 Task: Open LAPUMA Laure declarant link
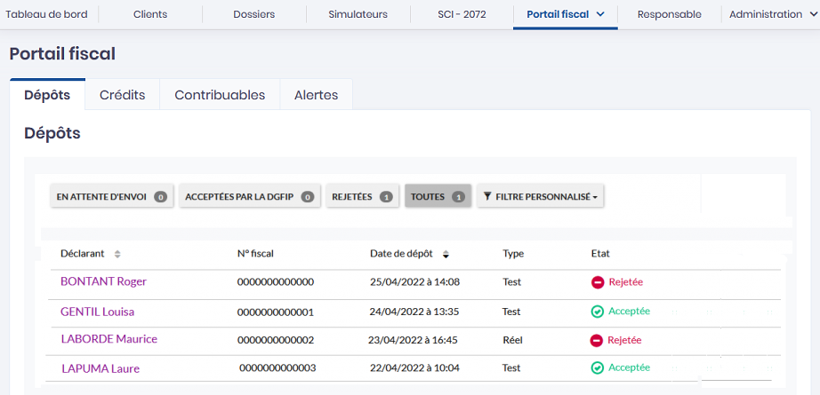click(100, 368)
